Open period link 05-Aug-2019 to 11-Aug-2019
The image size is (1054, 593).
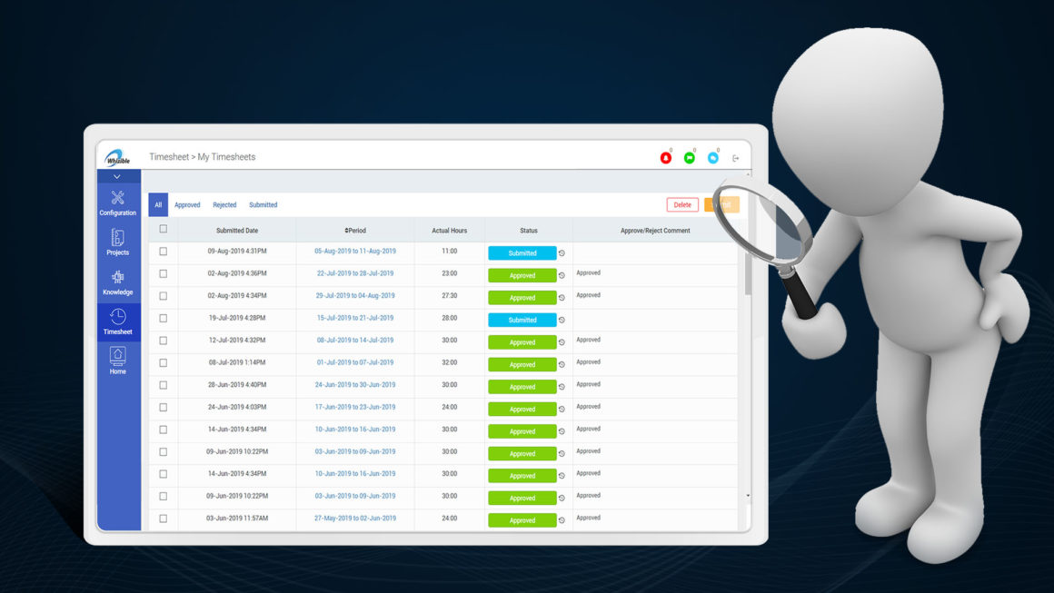pyautogui.click(x=355, y=252)
